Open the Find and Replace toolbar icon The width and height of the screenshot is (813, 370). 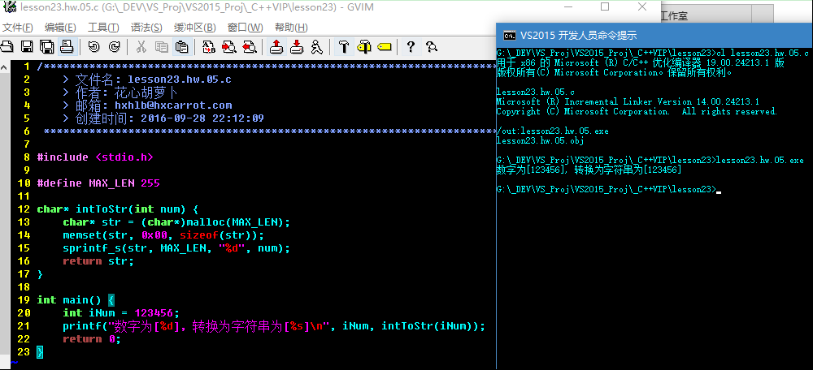[209, 46]
